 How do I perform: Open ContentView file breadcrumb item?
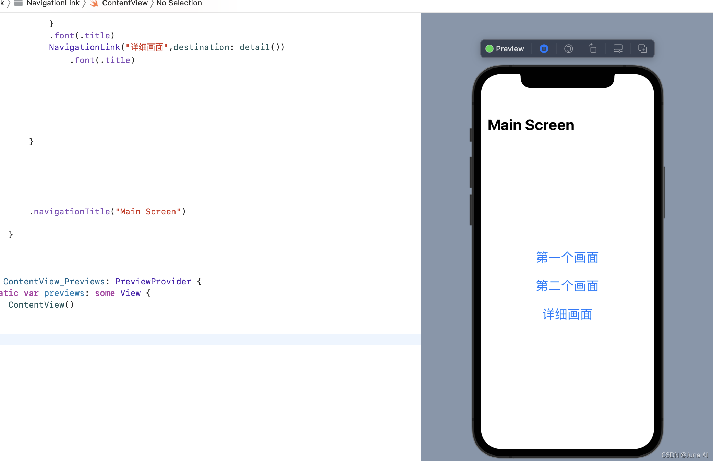pos(125,3)
